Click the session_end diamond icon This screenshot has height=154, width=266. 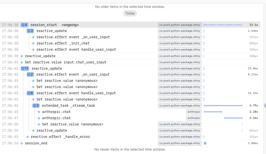[22, 143]
